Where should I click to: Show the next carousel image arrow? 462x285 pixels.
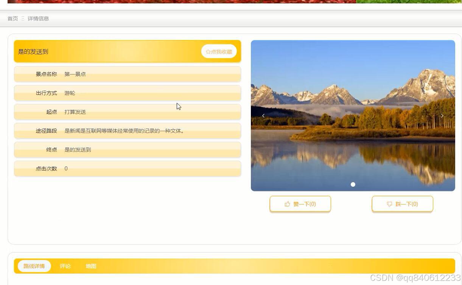click(x=442, y=116)
